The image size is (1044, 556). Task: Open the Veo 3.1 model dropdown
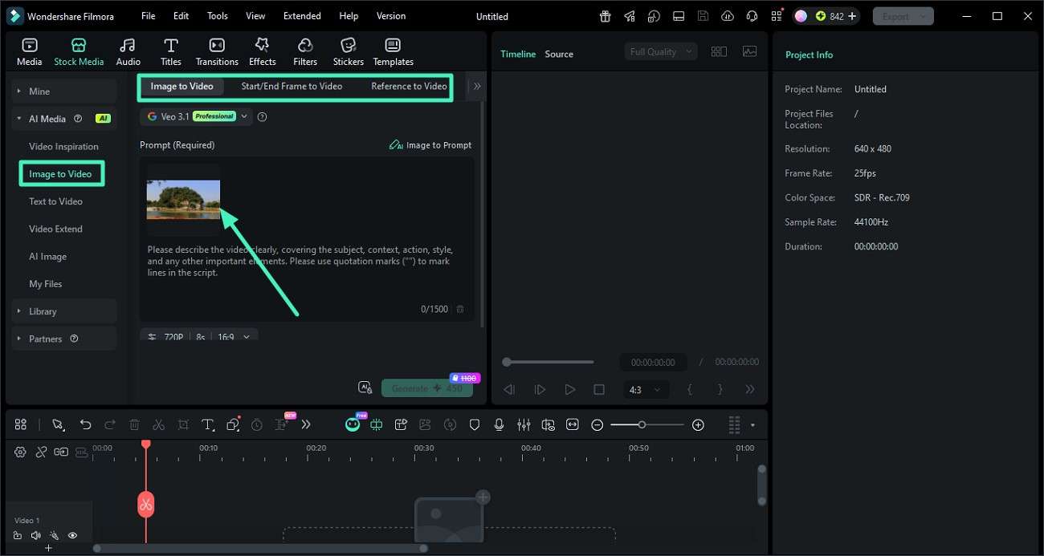click(196, 116)
